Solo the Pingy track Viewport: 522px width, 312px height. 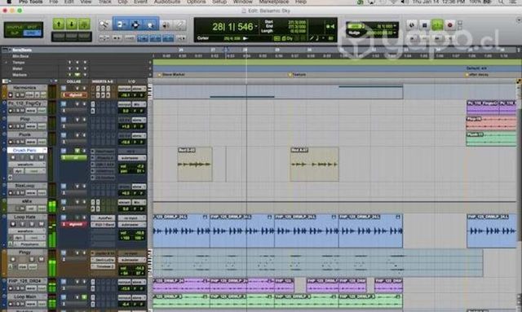32,260
